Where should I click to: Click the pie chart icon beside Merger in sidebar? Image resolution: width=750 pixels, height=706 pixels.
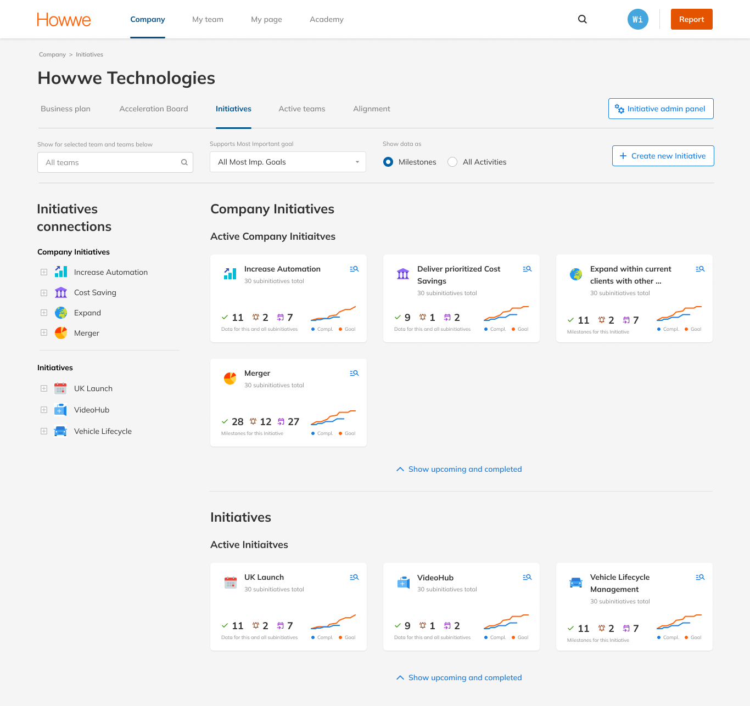tap(61, 333)
